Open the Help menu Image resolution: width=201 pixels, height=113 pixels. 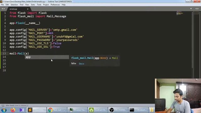pyautogui.click(x=63, y=5)
